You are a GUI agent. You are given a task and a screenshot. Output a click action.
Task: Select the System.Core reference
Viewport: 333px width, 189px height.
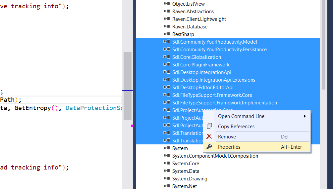pyautogui.click(x=186, y=164)
